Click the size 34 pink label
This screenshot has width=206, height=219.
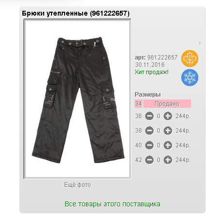pyautogui.click(x=138, y=104)
